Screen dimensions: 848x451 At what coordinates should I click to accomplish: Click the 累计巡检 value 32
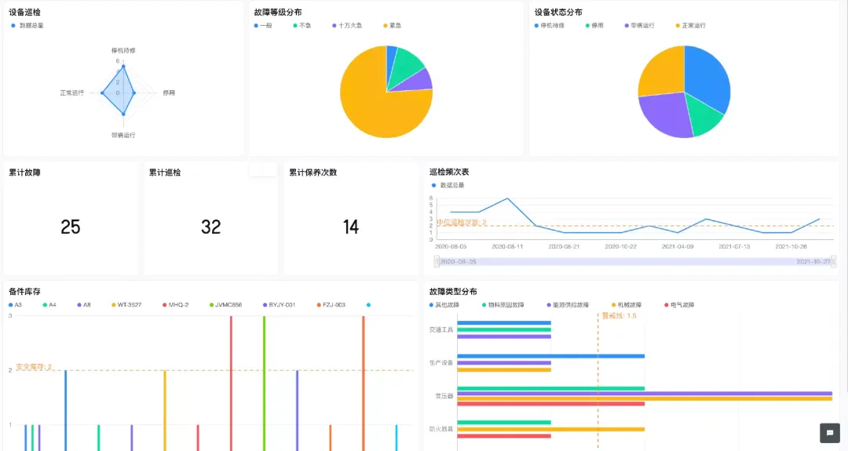(211, 227)
